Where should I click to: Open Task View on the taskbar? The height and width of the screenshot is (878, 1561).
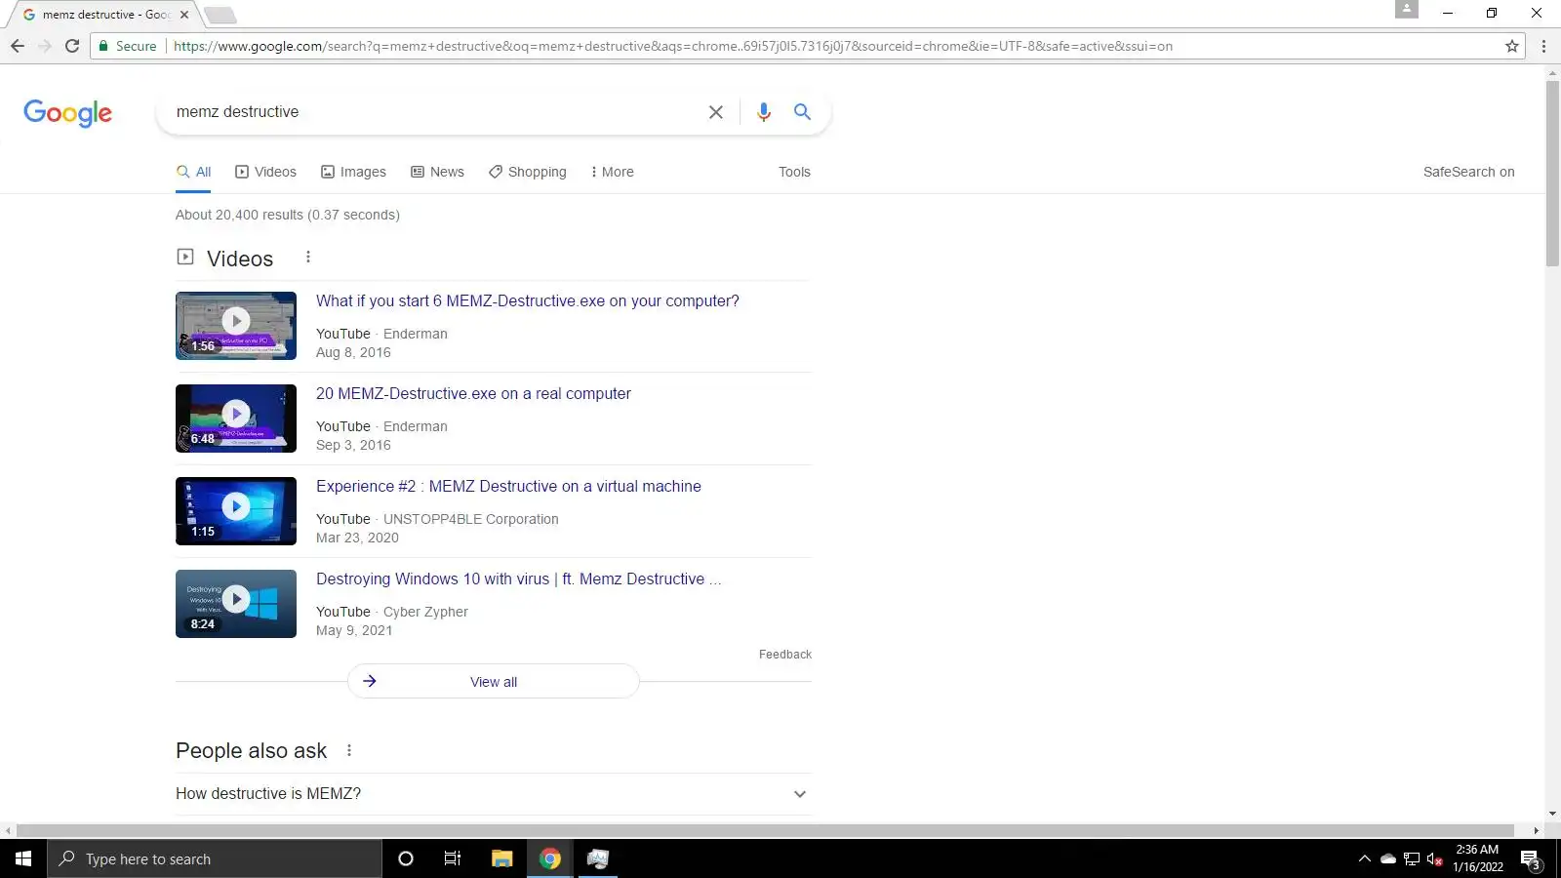point(453,858)
